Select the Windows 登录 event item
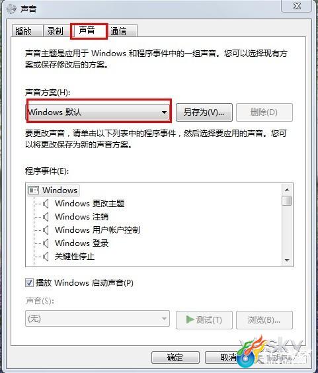318x373 pixels. [81, 243]
